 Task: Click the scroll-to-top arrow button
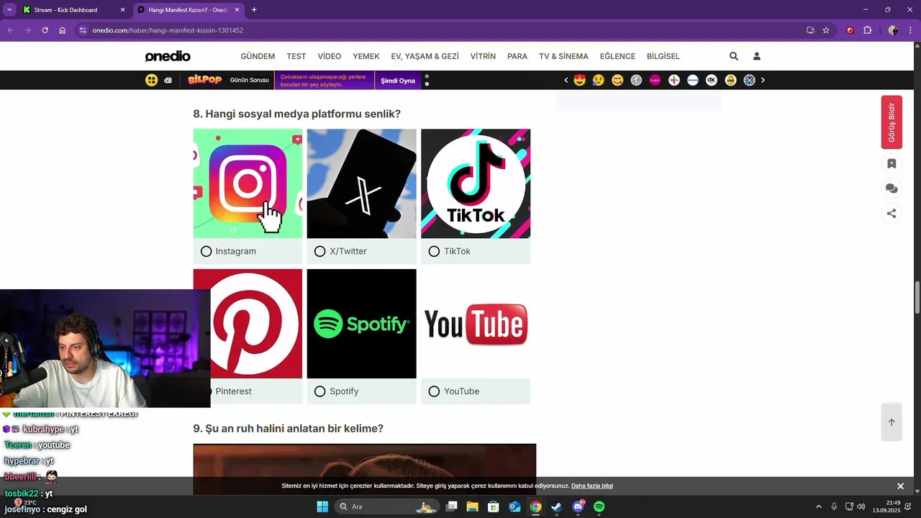tap(891, 422)
